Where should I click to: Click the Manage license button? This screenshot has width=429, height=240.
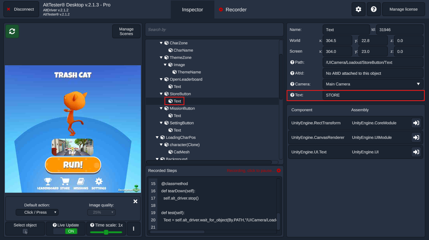[x=403, y=9]
